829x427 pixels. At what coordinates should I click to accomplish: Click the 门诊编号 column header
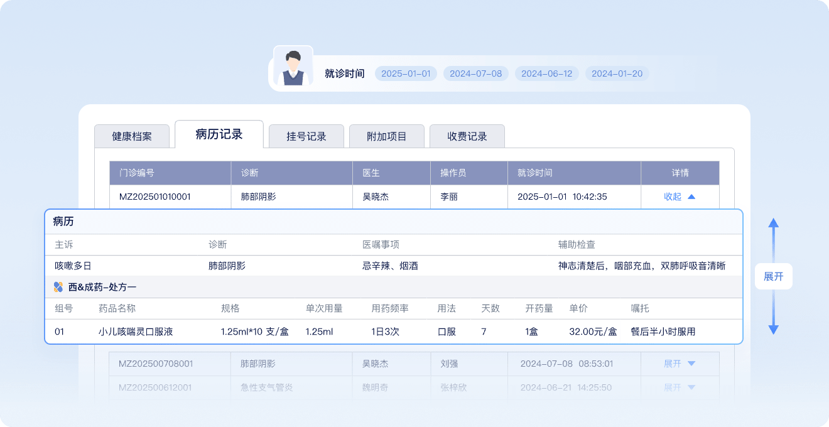(137, 173)
